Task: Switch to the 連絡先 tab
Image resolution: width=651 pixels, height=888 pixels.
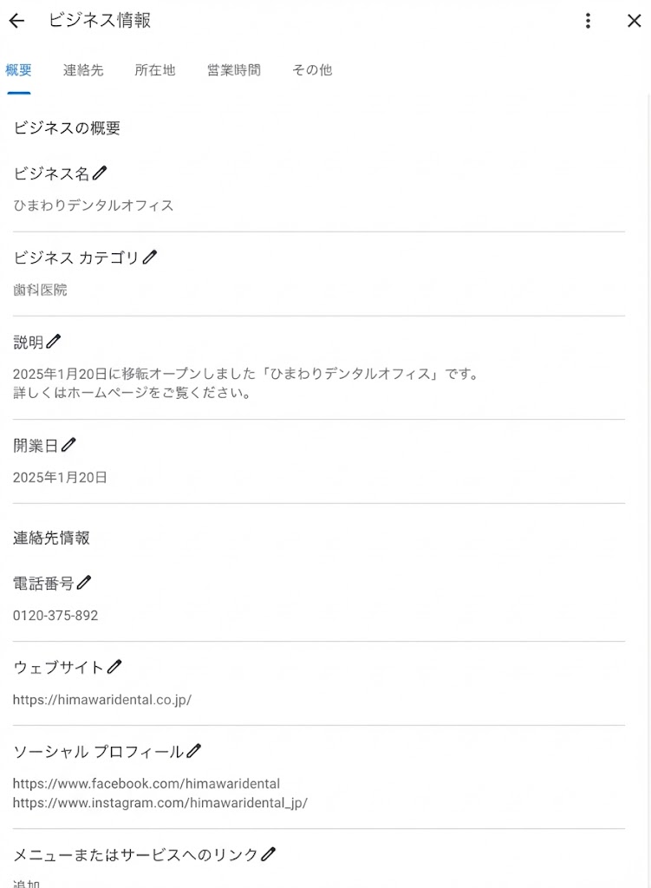Action: click(x=83, y=70)
